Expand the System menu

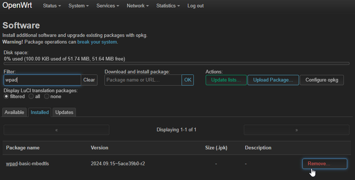pos(79,6)
